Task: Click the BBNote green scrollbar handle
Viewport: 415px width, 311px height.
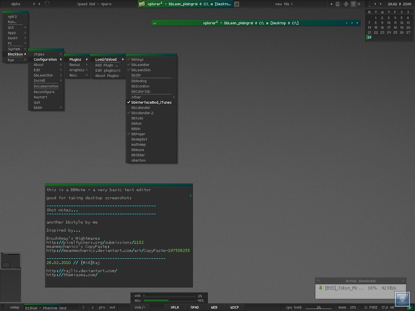Action: [191, 196]
